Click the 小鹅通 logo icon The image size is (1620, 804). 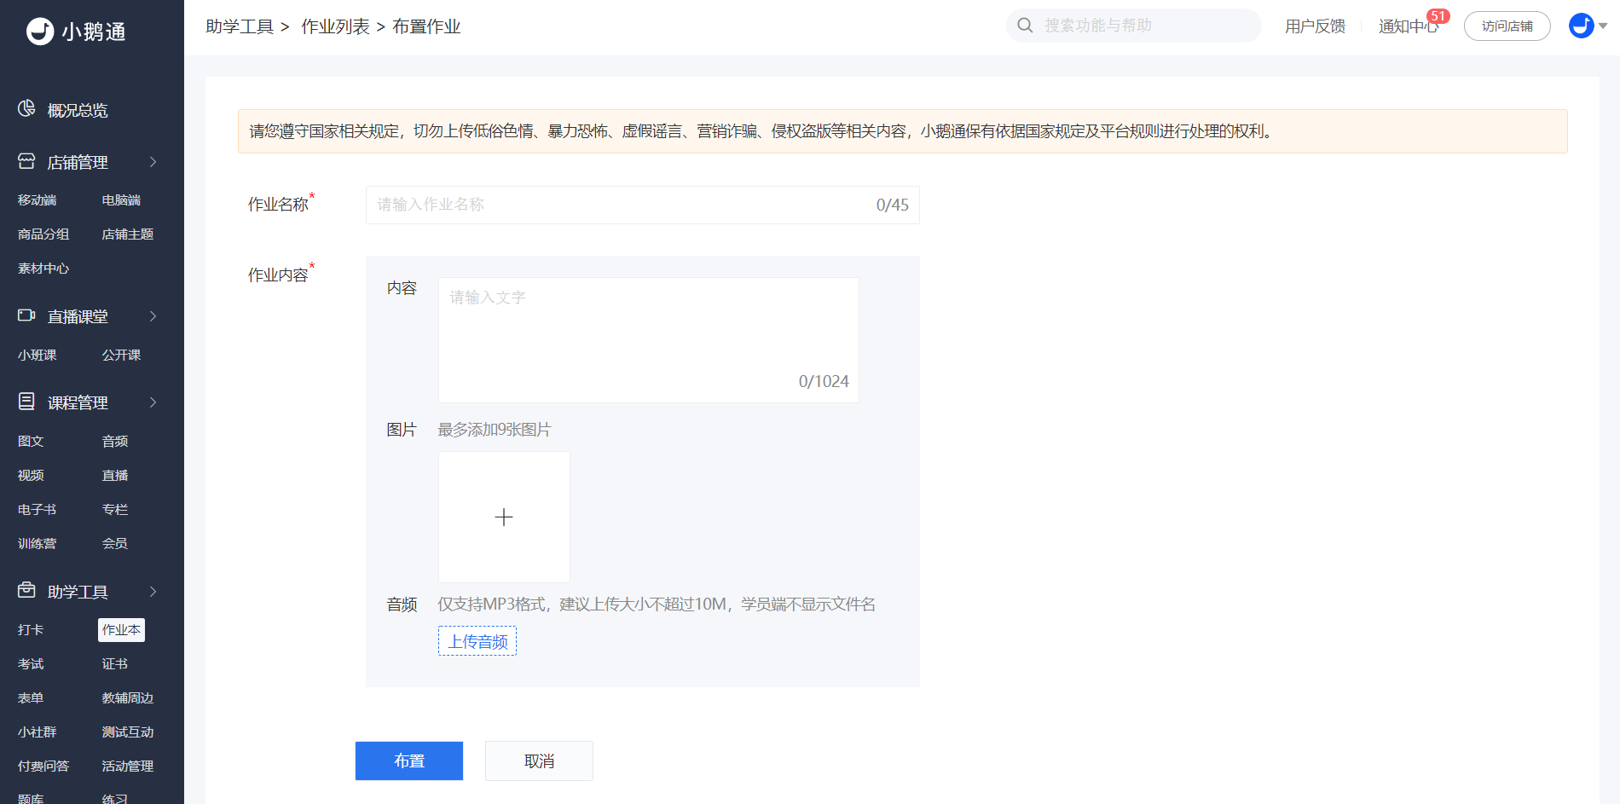pyautogui.click(x=40, y=32)
